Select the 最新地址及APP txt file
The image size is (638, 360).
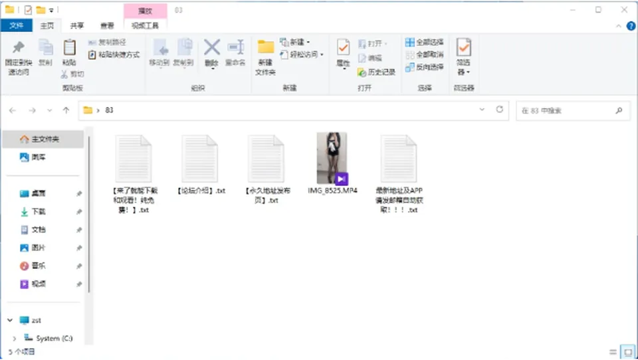[x=399, y=174]
